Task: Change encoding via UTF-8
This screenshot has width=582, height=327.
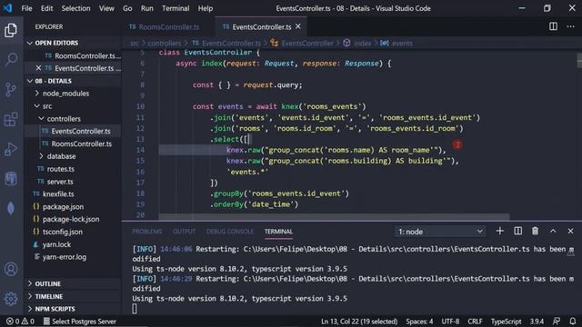Action: (450, 322)
